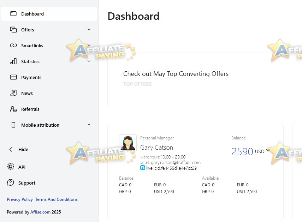Go to the Smartlinks menu item
This screenshot has width=302, height=222.
point(49,46)
